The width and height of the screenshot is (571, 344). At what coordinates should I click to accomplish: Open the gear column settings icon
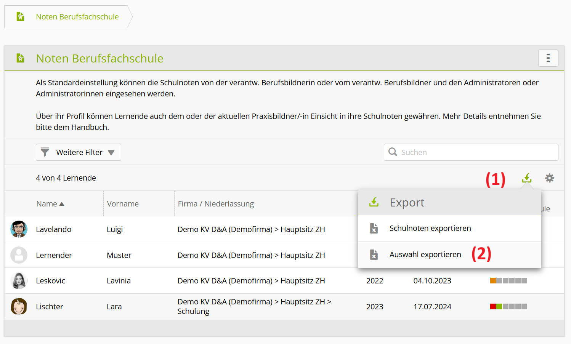[x=549, y=178]
